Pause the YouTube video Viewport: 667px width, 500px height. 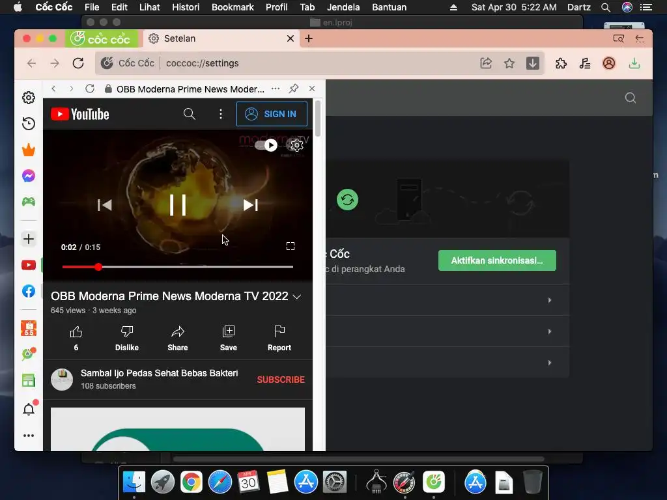click(x=178, y=205)
